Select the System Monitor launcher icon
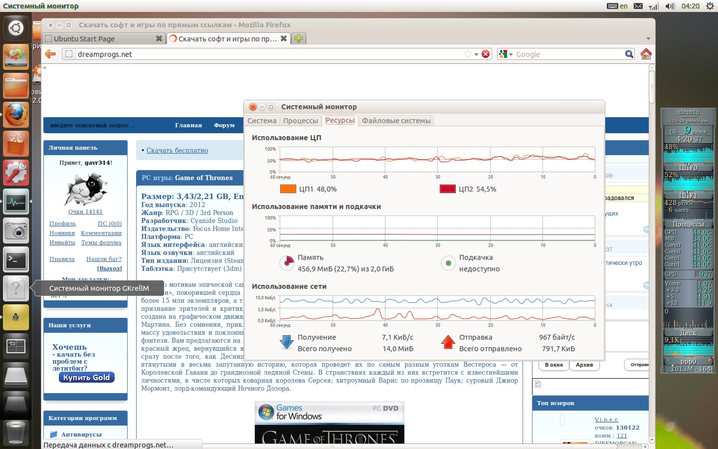 pyautogui.click(x=15, y=202)
